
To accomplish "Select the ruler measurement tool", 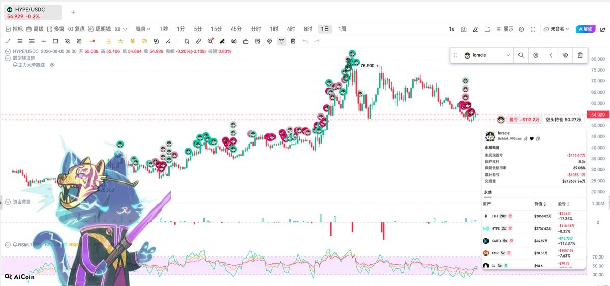I will tap(199, 41).
